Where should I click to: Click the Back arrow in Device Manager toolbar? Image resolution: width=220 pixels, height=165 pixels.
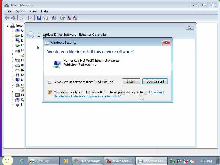7,18
